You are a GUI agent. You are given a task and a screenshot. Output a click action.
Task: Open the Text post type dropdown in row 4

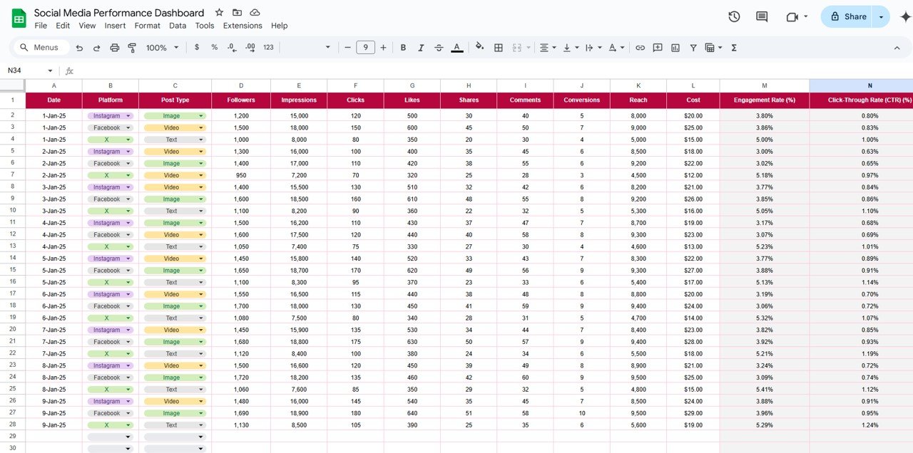tap(201, 140)
